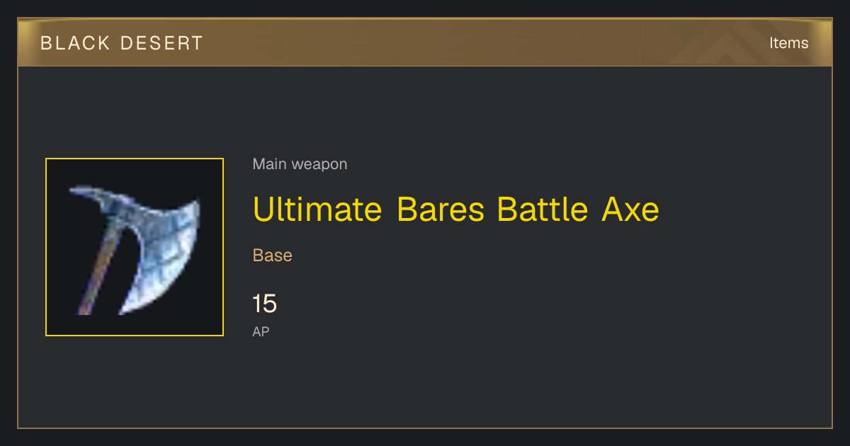The height and width of the screenshot is (446, 850).
Task: Open the Items link in header
Action: pos(788,43)
